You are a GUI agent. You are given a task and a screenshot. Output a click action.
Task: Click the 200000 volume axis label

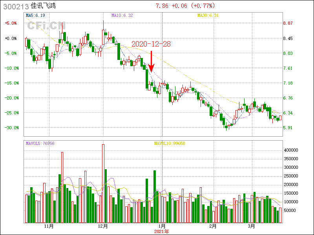click(291, 184)
